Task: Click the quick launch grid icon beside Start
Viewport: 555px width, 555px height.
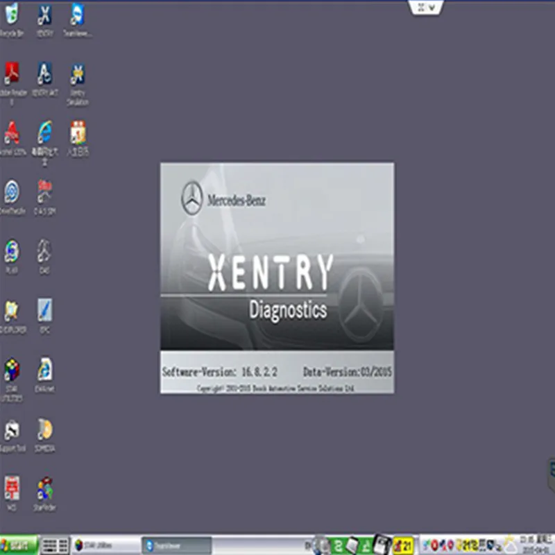Action: click(x=55, y=545)
